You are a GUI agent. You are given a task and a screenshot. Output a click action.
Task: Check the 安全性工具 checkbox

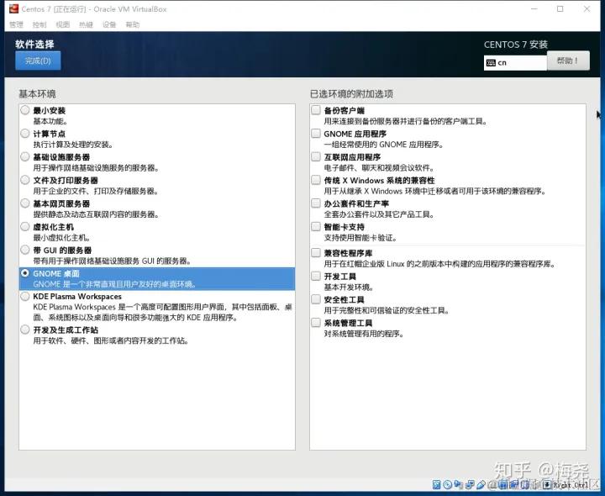[316, 299]
